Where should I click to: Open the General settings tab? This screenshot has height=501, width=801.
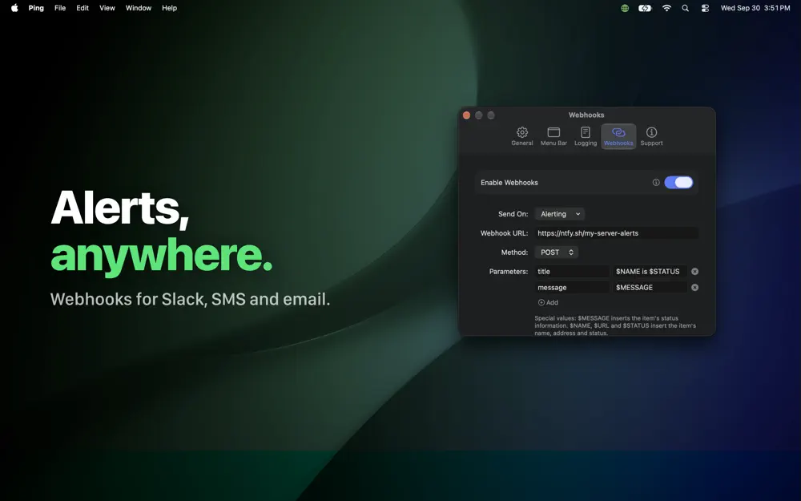pos(521,136)
